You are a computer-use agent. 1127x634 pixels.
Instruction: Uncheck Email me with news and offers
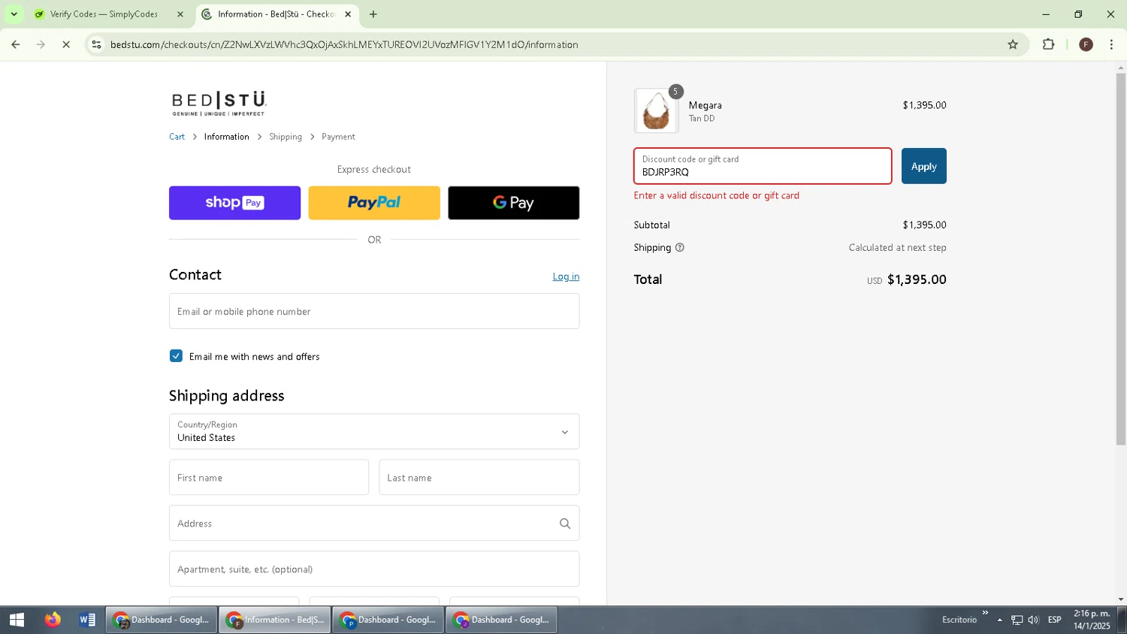pyautogui.click(x=176, y=356)
